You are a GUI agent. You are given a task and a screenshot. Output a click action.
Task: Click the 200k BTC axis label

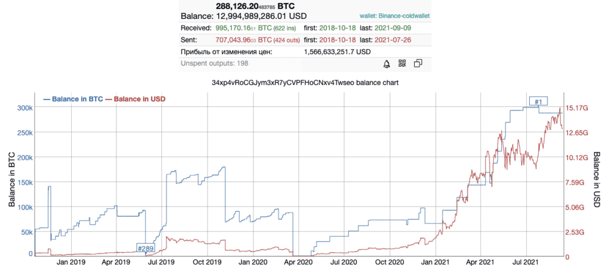pyautogui.click(x=24, y=157)
